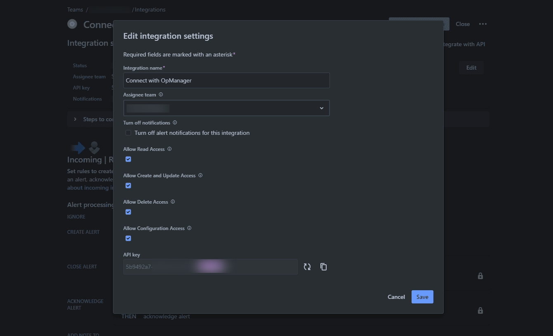Copy the API key to clipboard
Screen dimensions: 553x336
323,267
